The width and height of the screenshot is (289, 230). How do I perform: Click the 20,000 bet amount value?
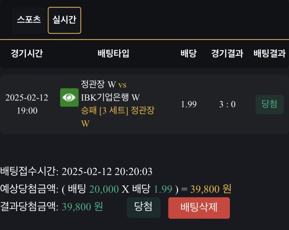tap(104, 189)
